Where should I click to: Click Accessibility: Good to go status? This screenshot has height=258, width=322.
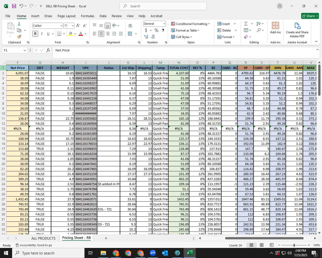coord(34,245)
